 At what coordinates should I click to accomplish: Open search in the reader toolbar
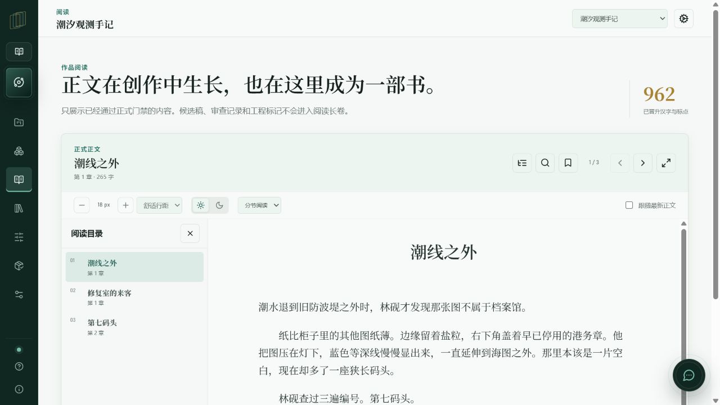(545, 163)
